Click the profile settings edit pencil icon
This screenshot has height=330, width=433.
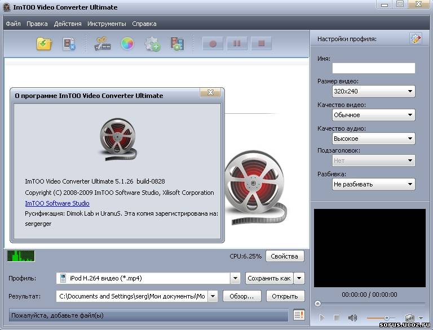[x=416, y=38]
